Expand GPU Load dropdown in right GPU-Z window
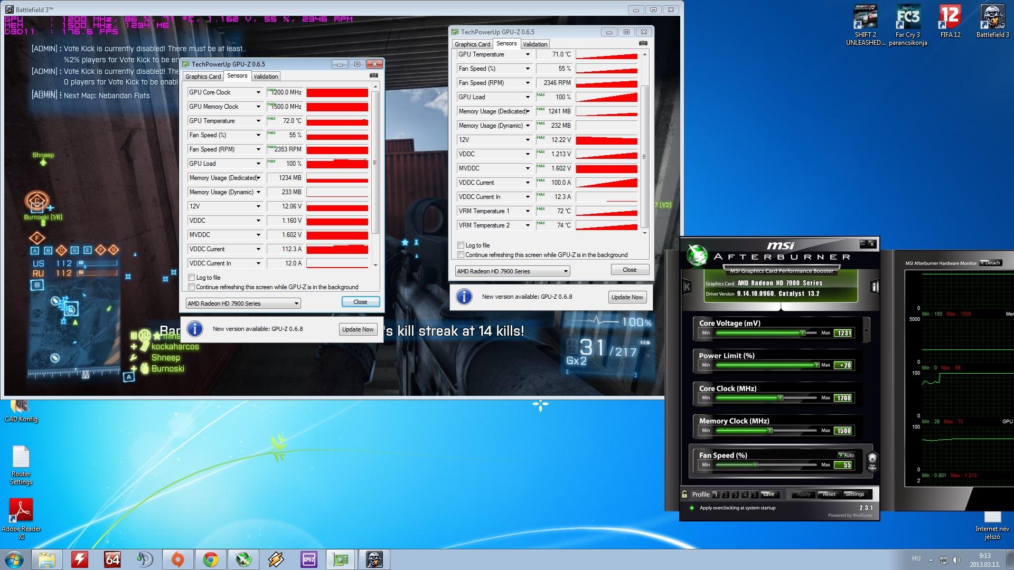The image size is (1014, 570). click(x=528, y=97)
